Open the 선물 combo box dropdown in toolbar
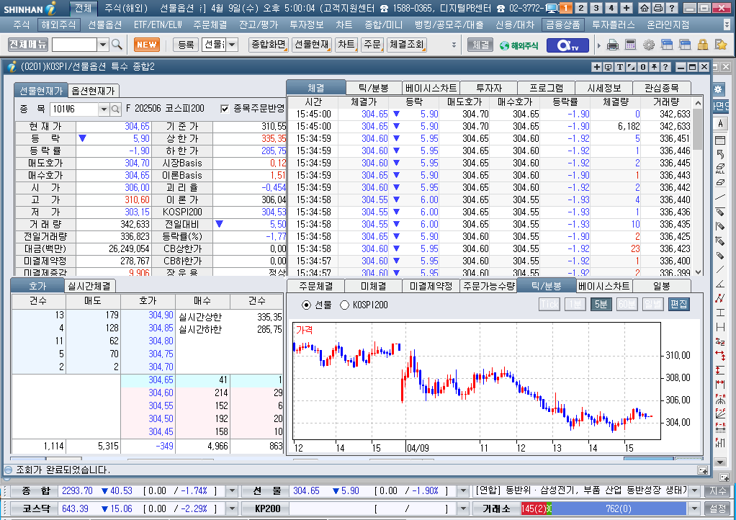 (x=232, y=45)
